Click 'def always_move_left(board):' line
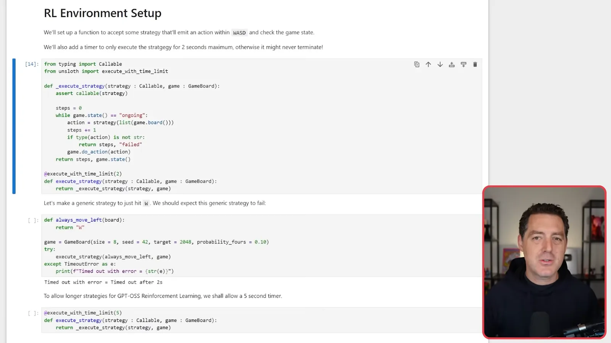The width and height of the screenshot is (611, 343). tap(84, 220)
